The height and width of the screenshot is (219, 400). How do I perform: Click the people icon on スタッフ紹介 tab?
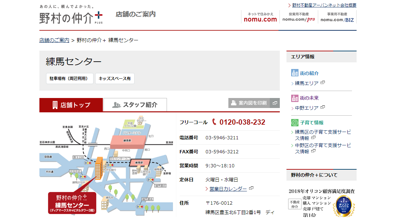116,105
